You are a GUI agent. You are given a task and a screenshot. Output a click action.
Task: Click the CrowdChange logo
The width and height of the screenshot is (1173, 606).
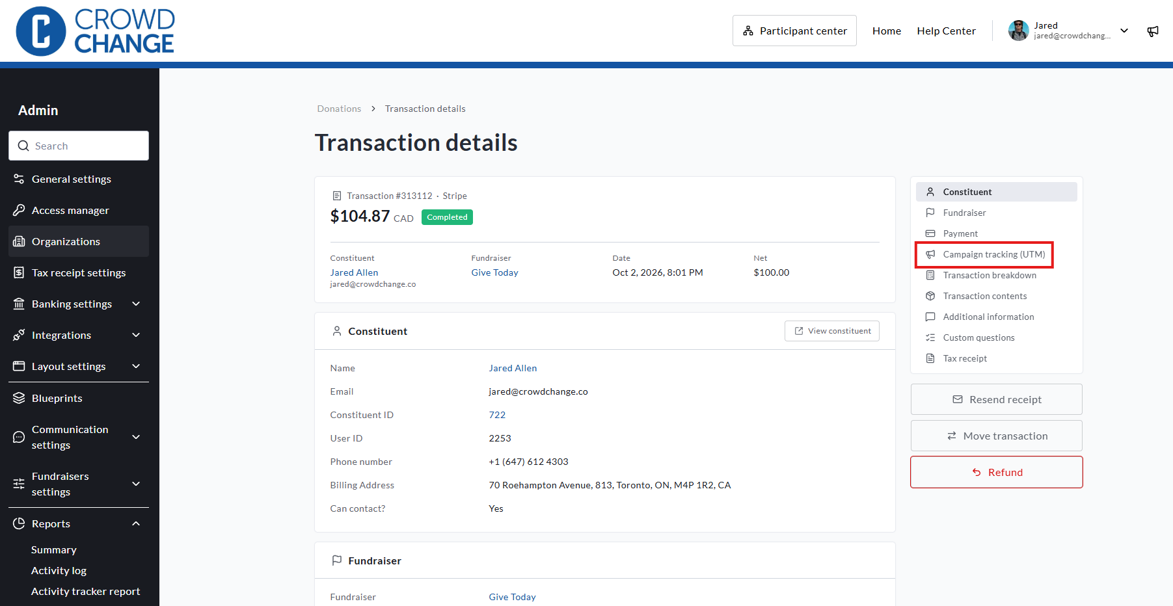[x=95, y=31]
